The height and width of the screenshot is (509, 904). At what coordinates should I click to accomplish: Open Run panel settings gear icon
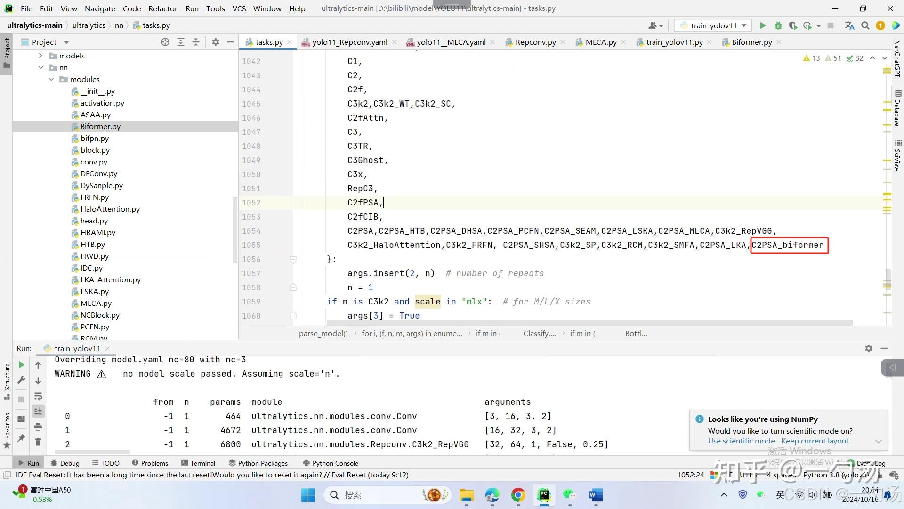868,348
